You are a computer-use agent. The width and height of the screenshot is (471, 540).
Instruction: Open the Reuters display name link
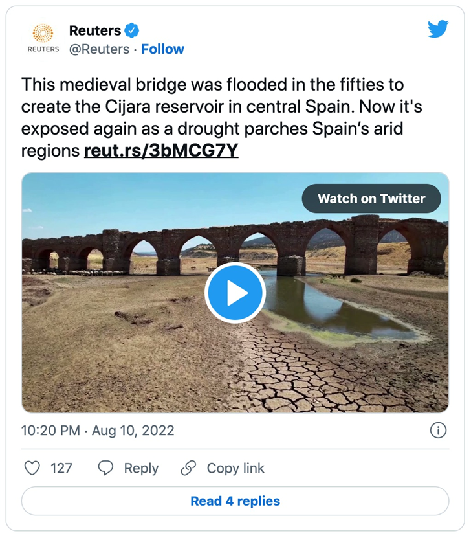coord(94,30)
